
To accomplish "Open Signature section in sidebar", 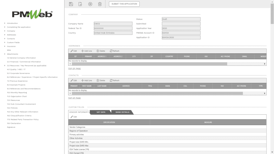I will pos(11,127).
